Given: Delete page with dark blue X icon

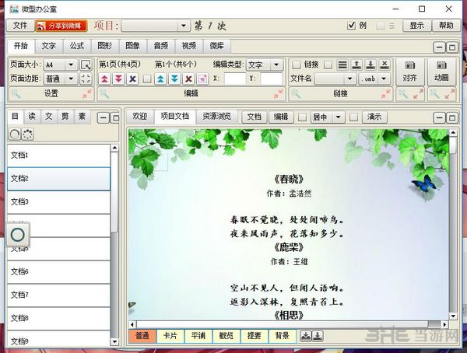Looking at the screenshot, I should [x=132, y=79].
